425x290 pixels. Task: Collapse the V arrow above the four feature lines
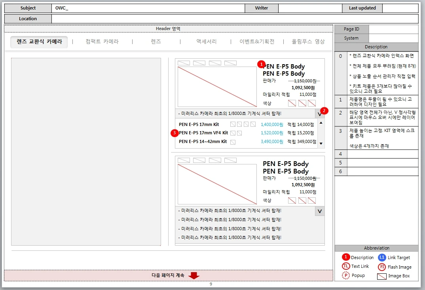[320, 211]
